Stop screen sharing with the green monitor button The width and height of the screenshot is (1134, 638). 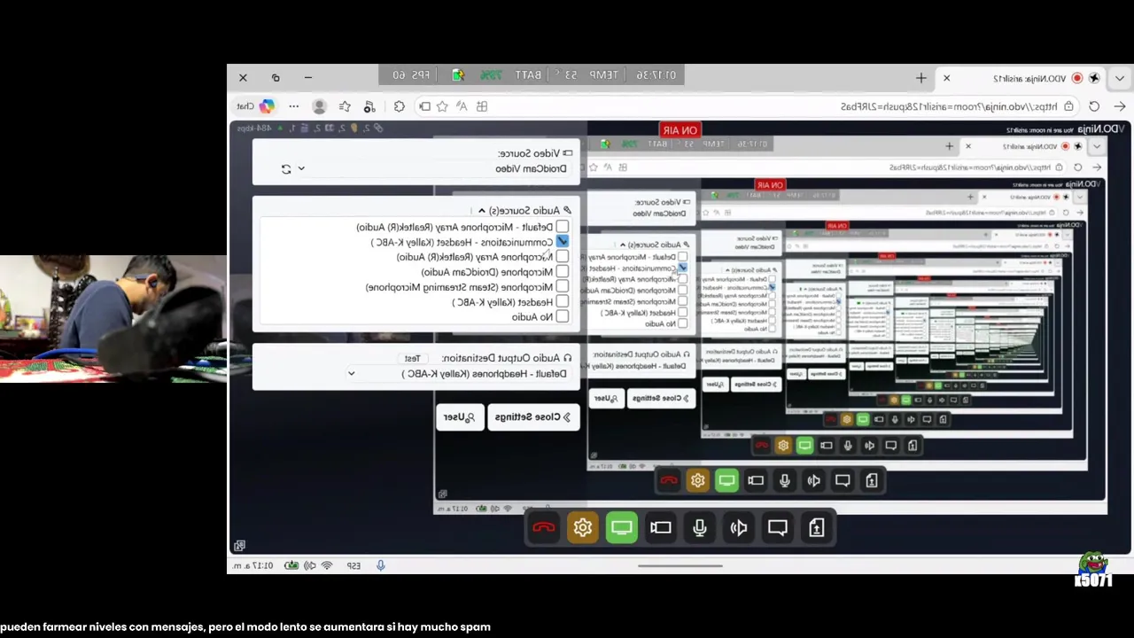coord(621,528)
